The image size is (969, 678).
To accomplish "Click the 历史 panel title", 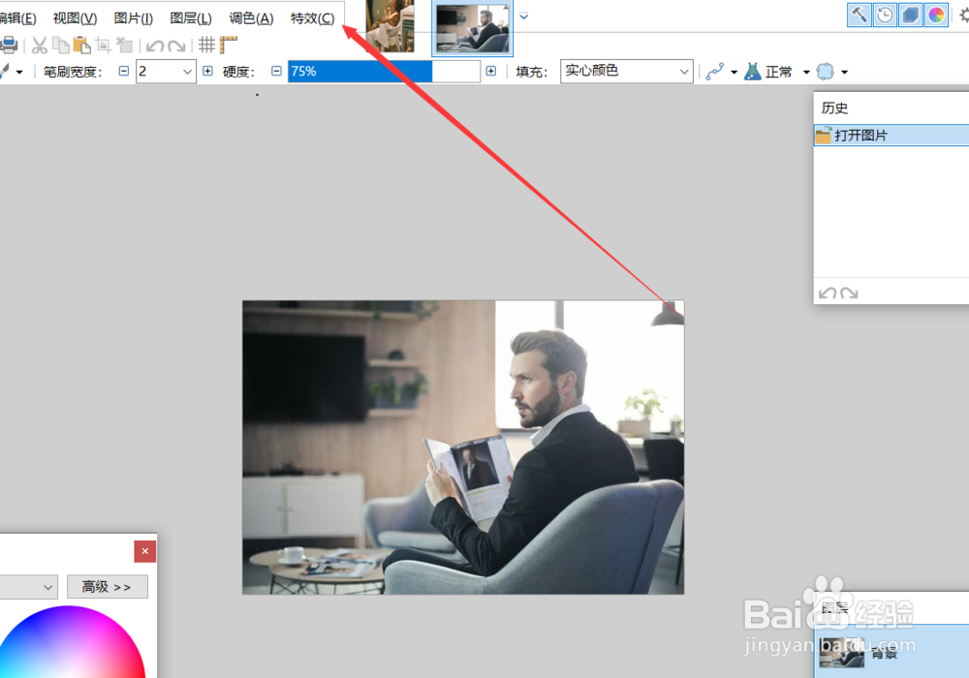I will (834, 108).
